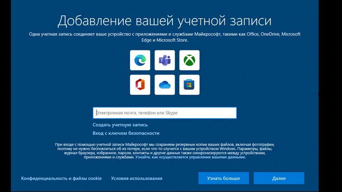Viewport: 342px width, 192px height.
Task: Focus the email, phone or Skype field
Action: point(165,113)
